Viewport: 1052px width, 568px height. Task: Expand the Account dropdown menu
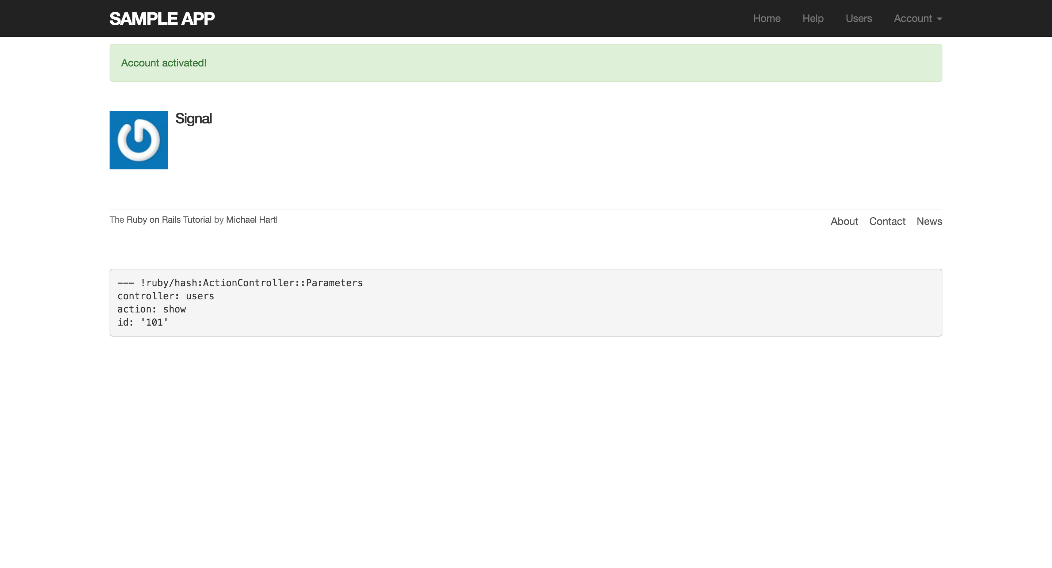[x=913, y=18]
